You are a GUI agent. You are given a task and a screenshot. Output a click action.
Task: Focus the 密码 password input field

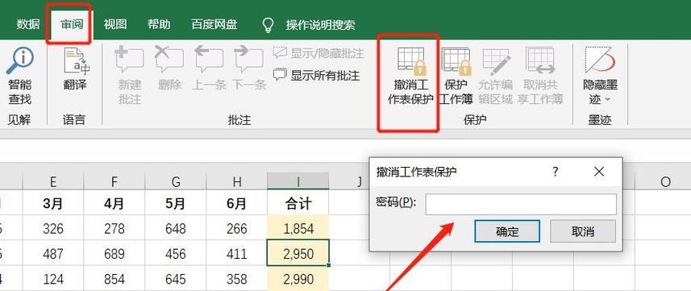tap(521, 204)
